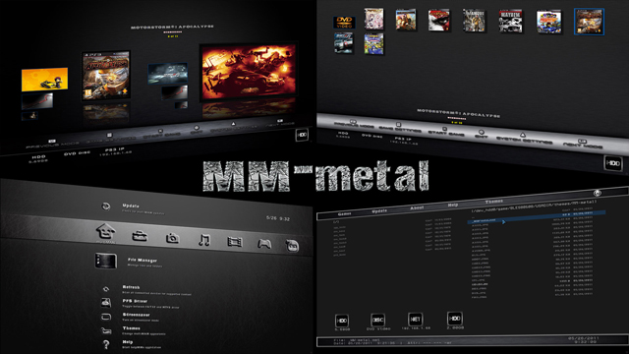Select the inFamous cover in grid
Image resolution: width=629 pixels, height=354 pixels.
pos(474,20)
